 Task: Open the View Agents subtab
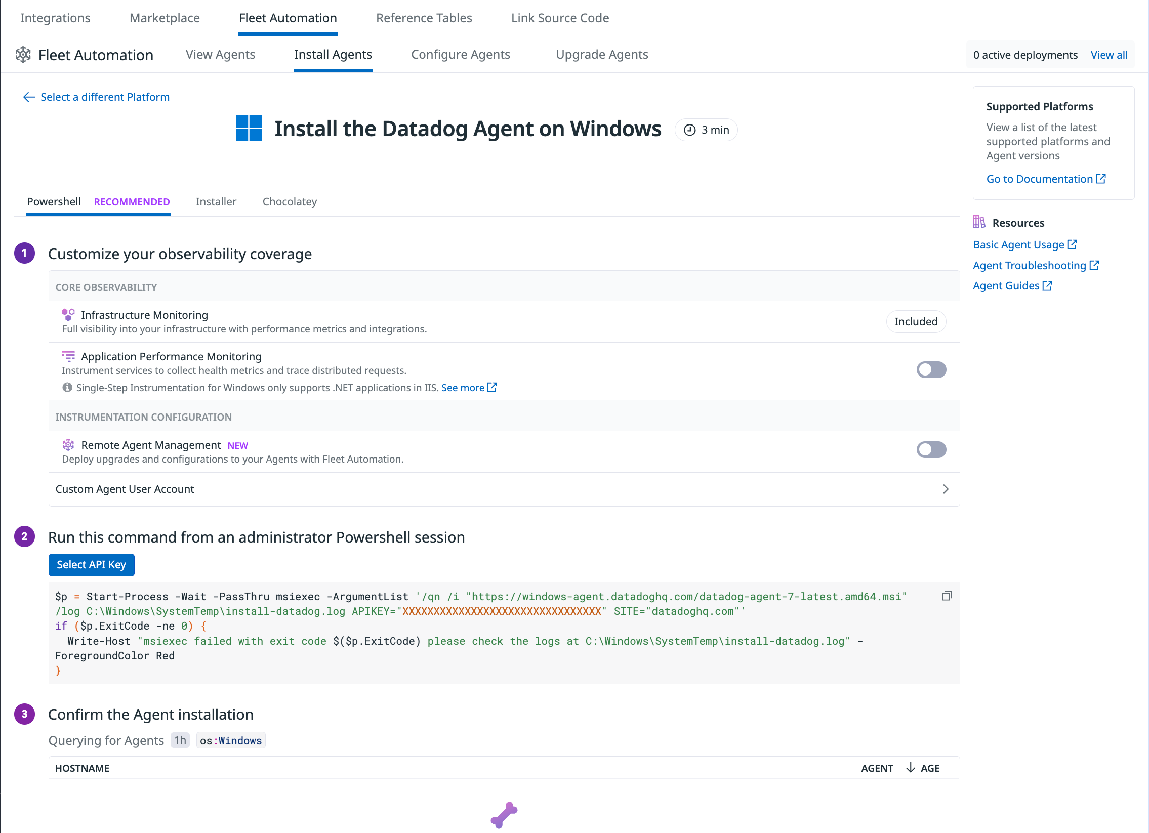tap(220, 54)
